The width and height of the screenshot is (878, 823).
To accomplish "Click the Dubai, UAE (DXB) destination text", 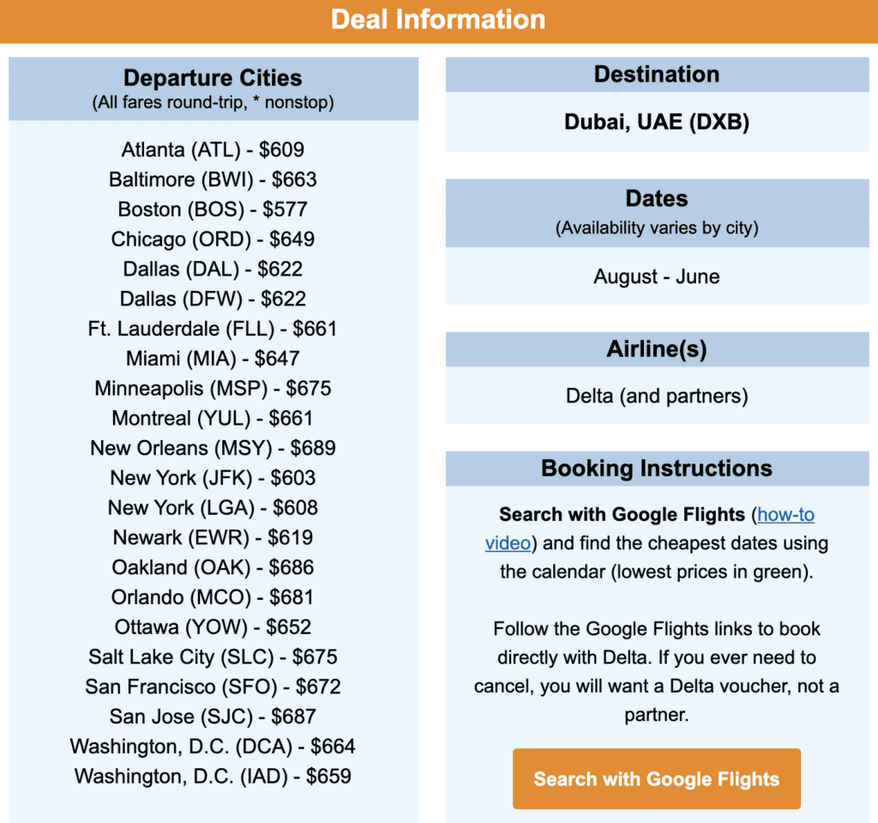I will click(656, 122).
